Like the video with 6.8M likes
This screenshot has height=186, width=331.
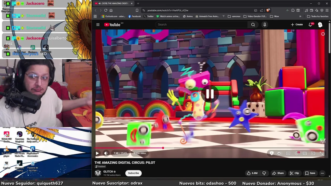252,173
